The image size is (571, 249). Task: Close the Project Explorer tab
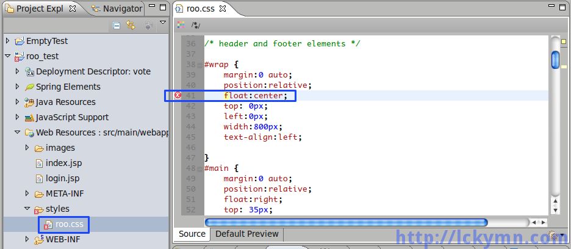(73, 9)
